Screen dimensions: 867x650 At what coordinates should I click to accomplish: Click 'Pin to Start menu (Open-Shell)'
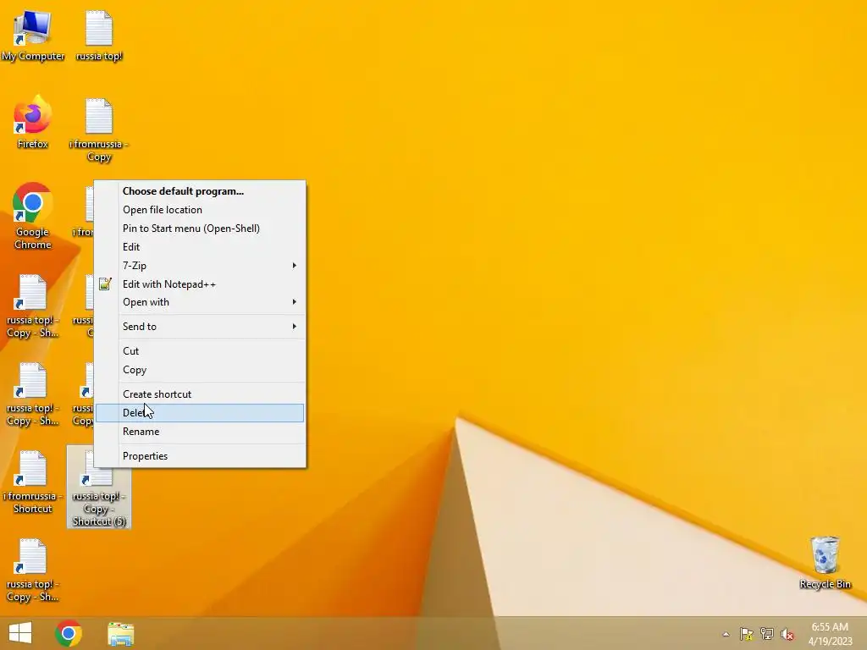point(200,229)
